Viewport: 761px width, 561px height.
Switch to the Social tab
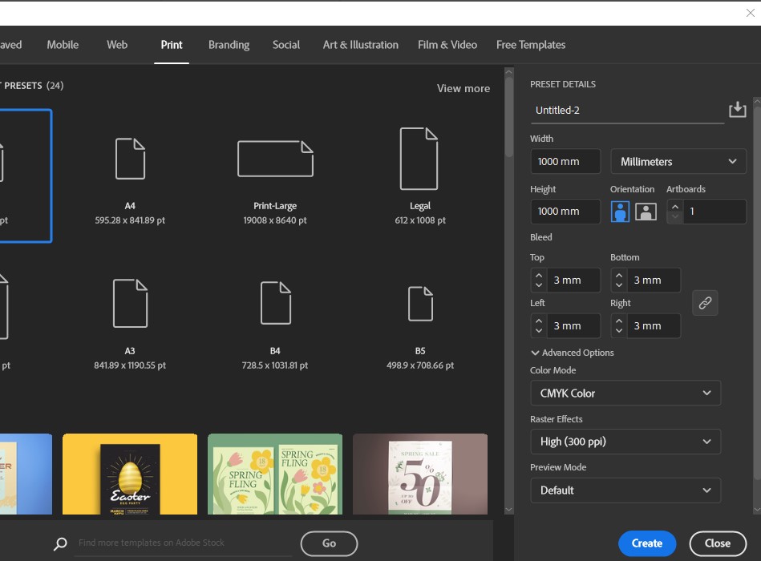point(285,45)
